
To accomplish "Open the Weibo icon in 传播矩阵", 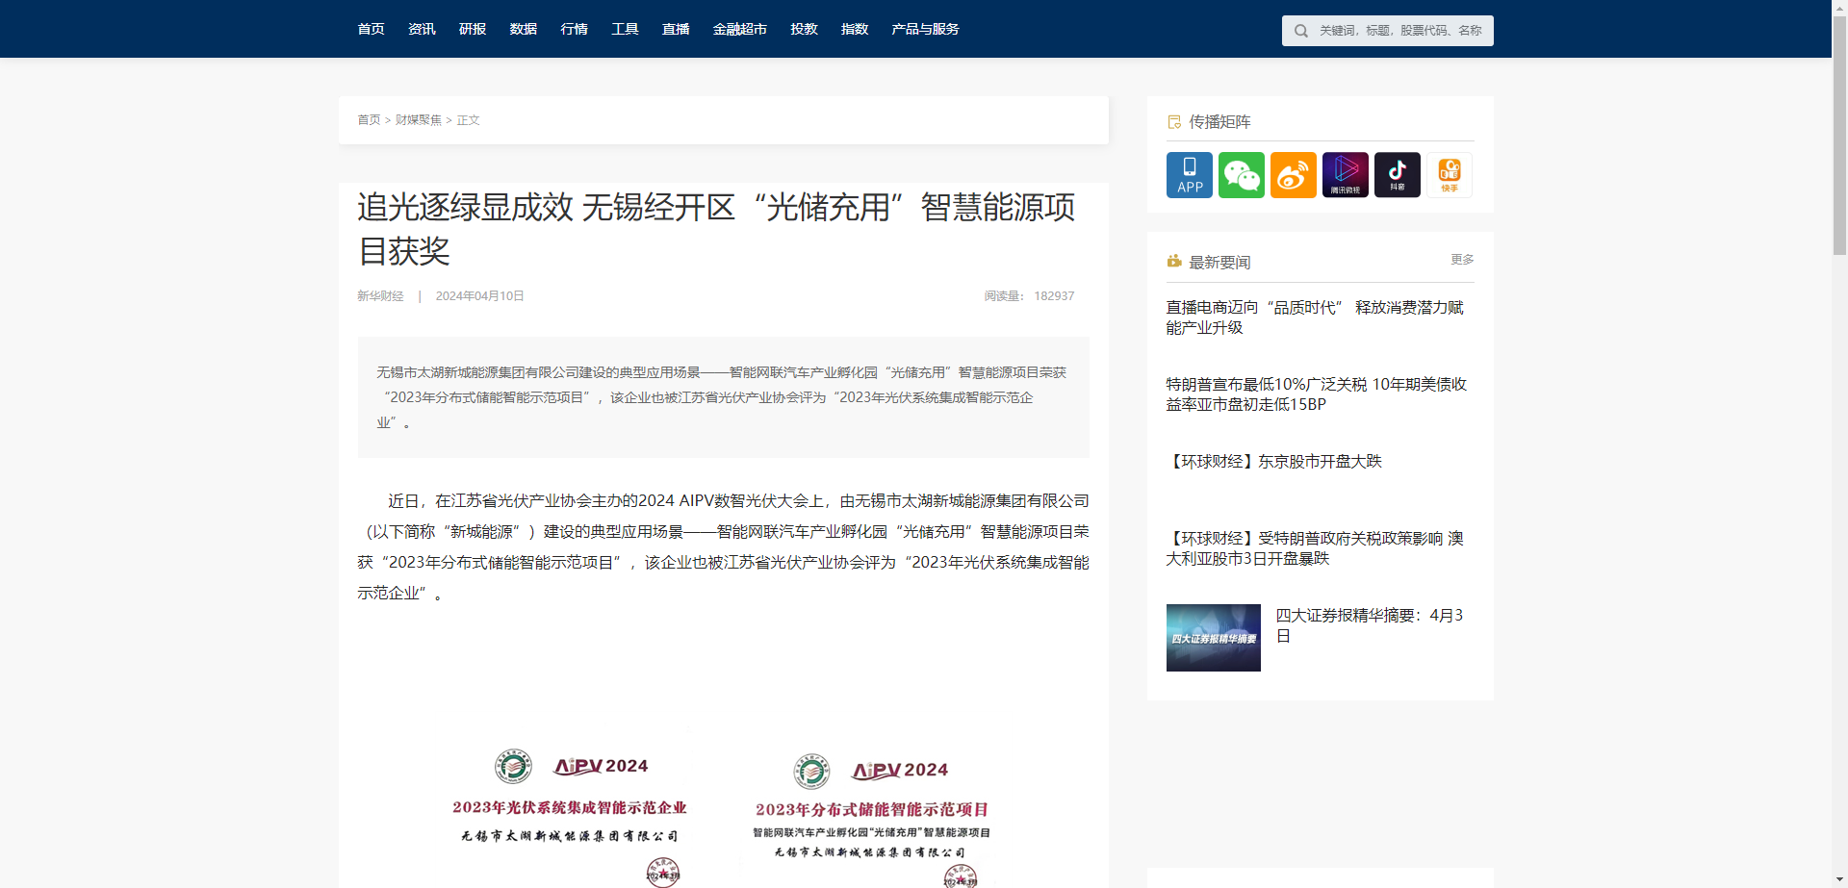I will (1294, 175).
